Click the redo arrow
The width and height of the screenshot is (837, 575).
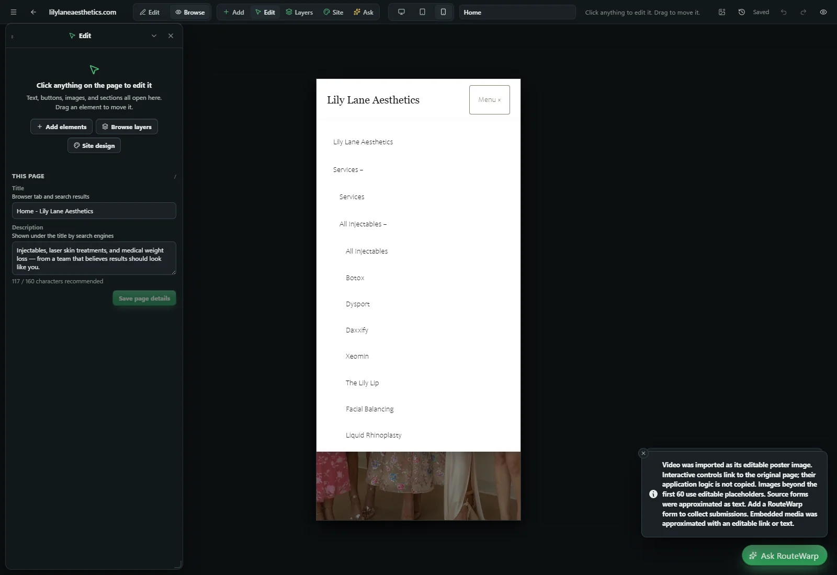(804, 12)
